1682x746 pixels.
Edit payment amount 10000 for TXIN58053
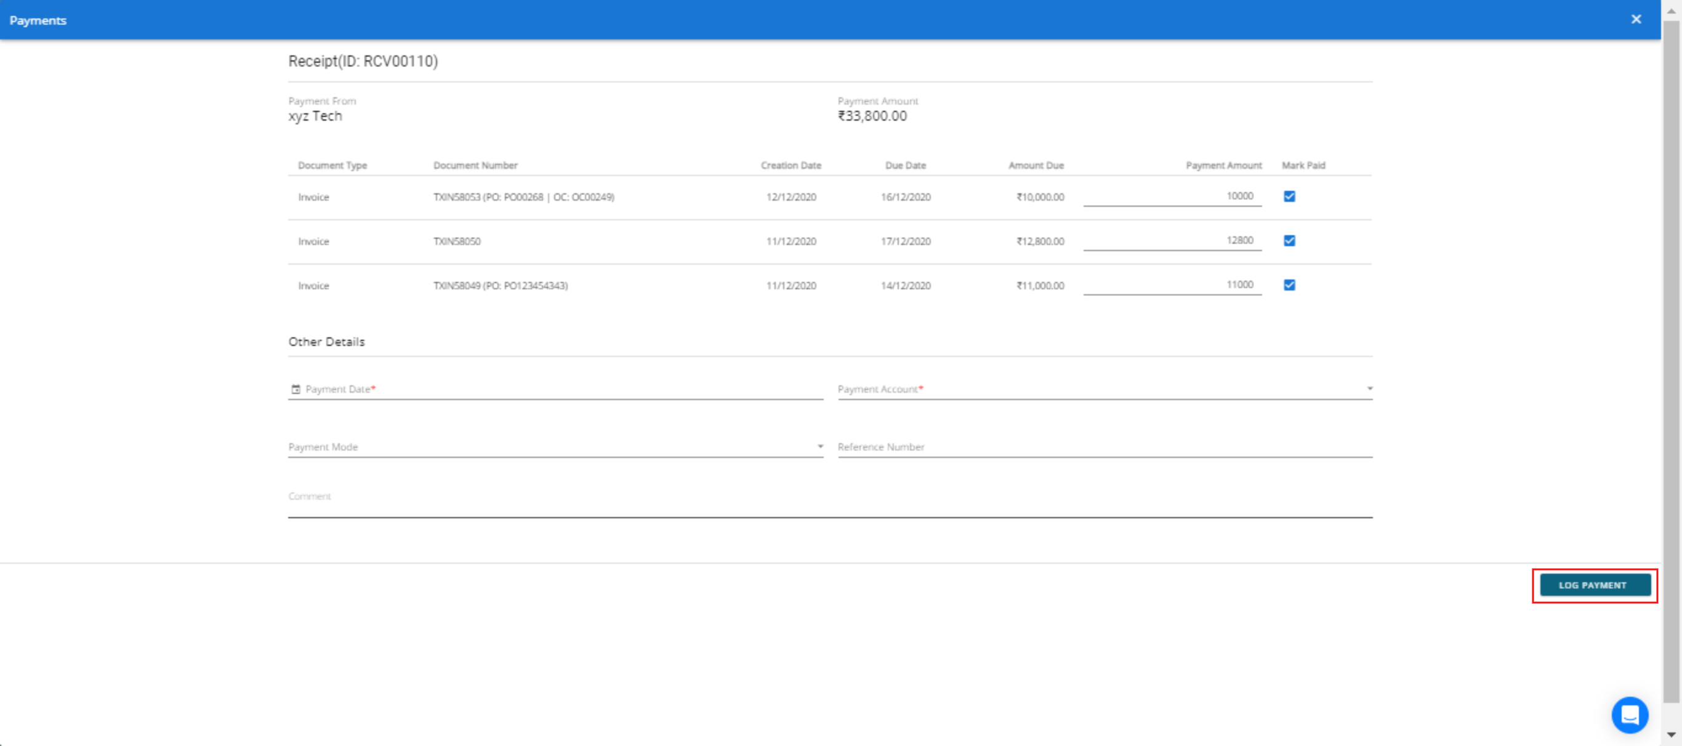[x=1172, y=196]
